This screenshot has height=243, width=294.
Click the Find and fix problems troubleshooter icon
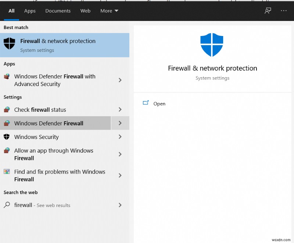(x=7, y=172)
